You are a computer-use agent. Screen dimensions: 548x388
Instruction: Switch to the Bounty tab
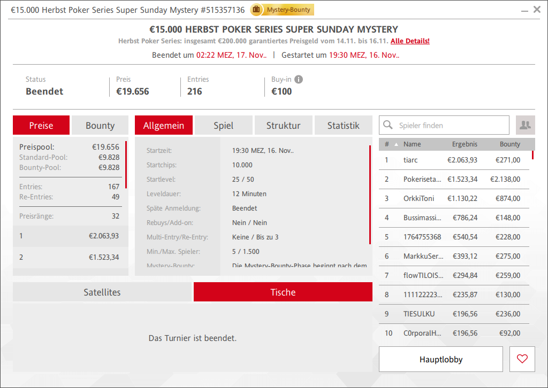click(100, 126)
